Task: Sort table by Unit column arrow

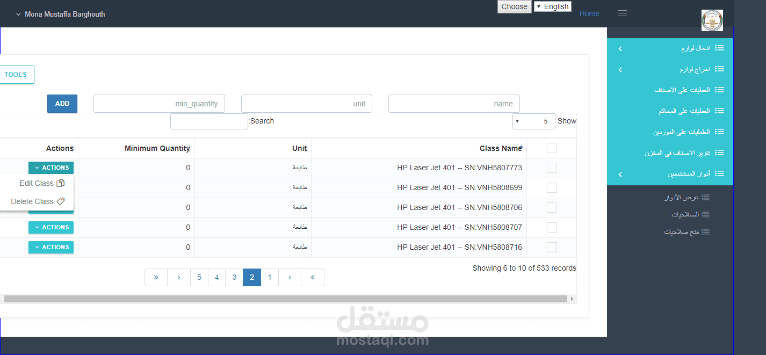Action: coord(306,148)
